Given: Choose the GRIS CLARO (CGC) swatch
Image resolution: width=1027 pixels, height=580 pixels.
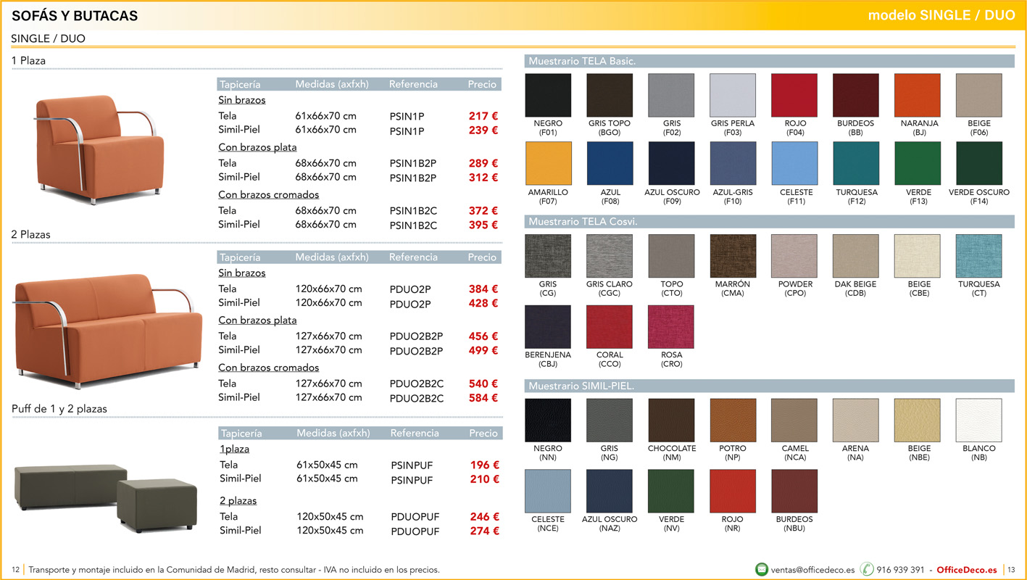Looking at the screenshot, I should [610, 256].
